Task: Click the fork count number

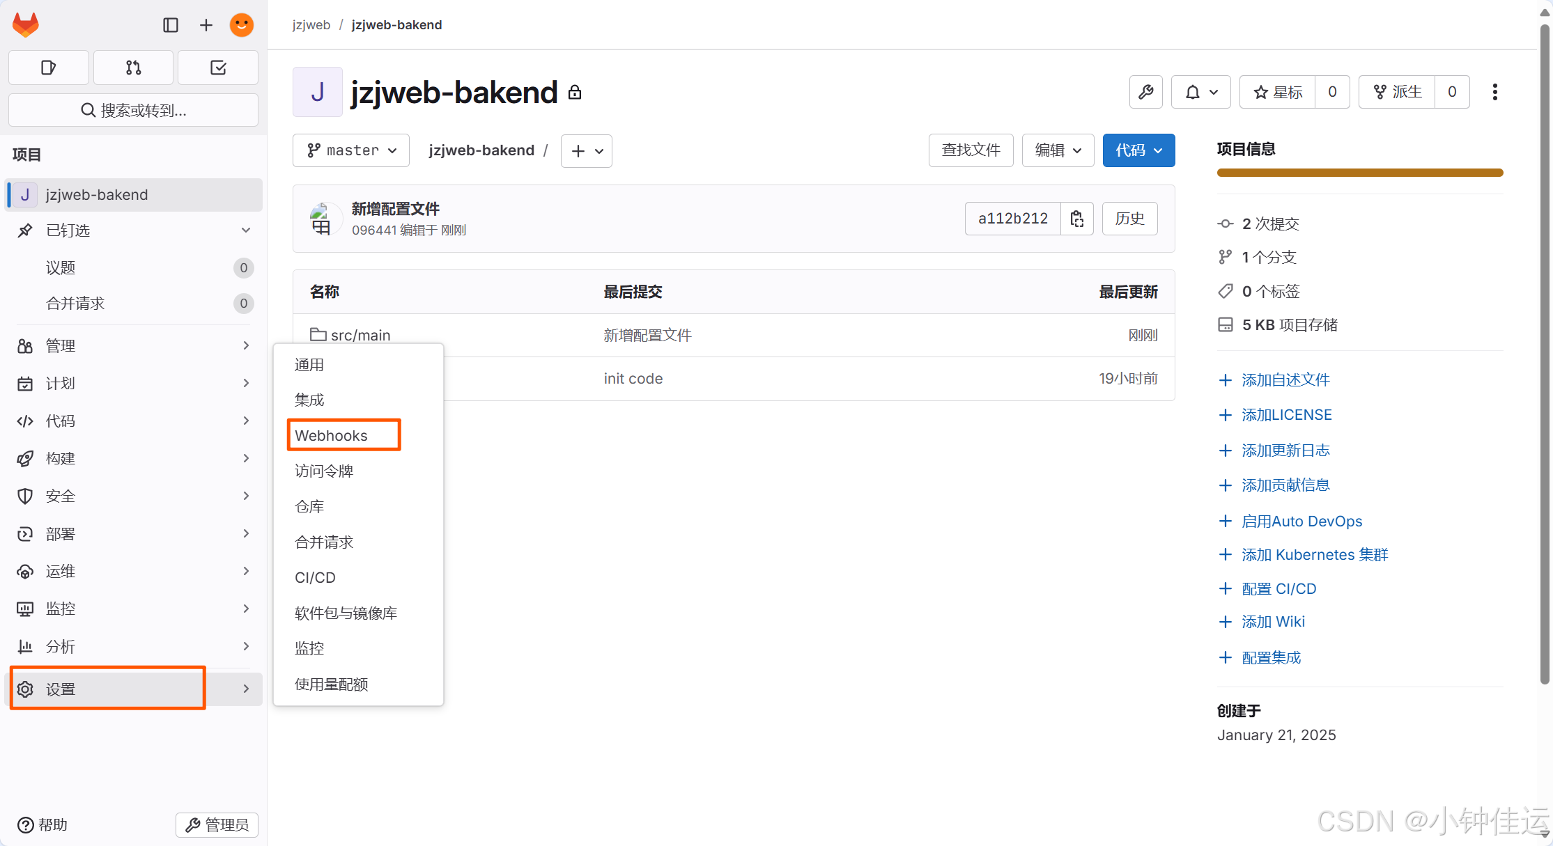Action: click(x=1452, y=92)
